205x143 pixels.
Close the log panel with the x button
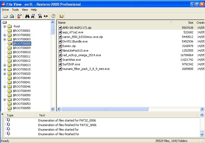(x=2, y=114)
